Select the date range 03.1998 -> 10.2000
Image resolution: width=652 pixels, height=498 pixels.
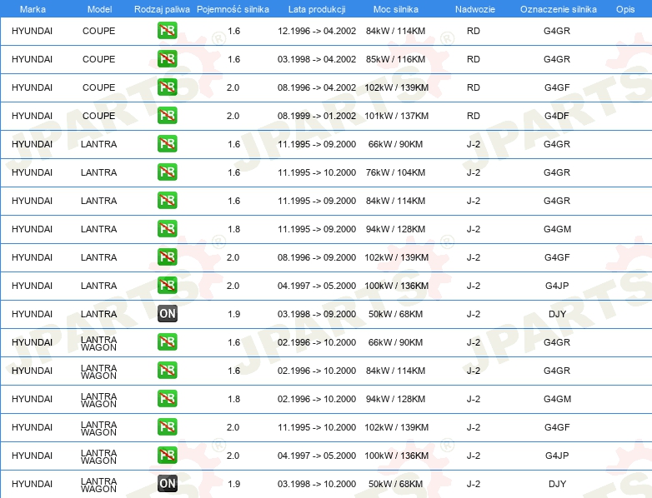[317, 484]
